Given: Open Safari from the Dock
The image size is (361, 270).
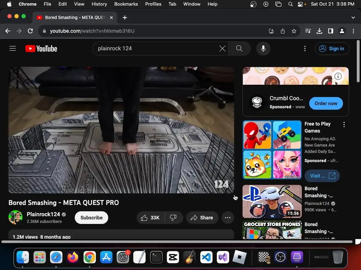Looking at the screenshot, I should point(56,257).
